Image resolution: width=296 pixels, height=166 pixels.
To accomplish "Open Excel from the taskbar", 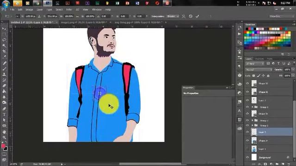I will (117, 3).
